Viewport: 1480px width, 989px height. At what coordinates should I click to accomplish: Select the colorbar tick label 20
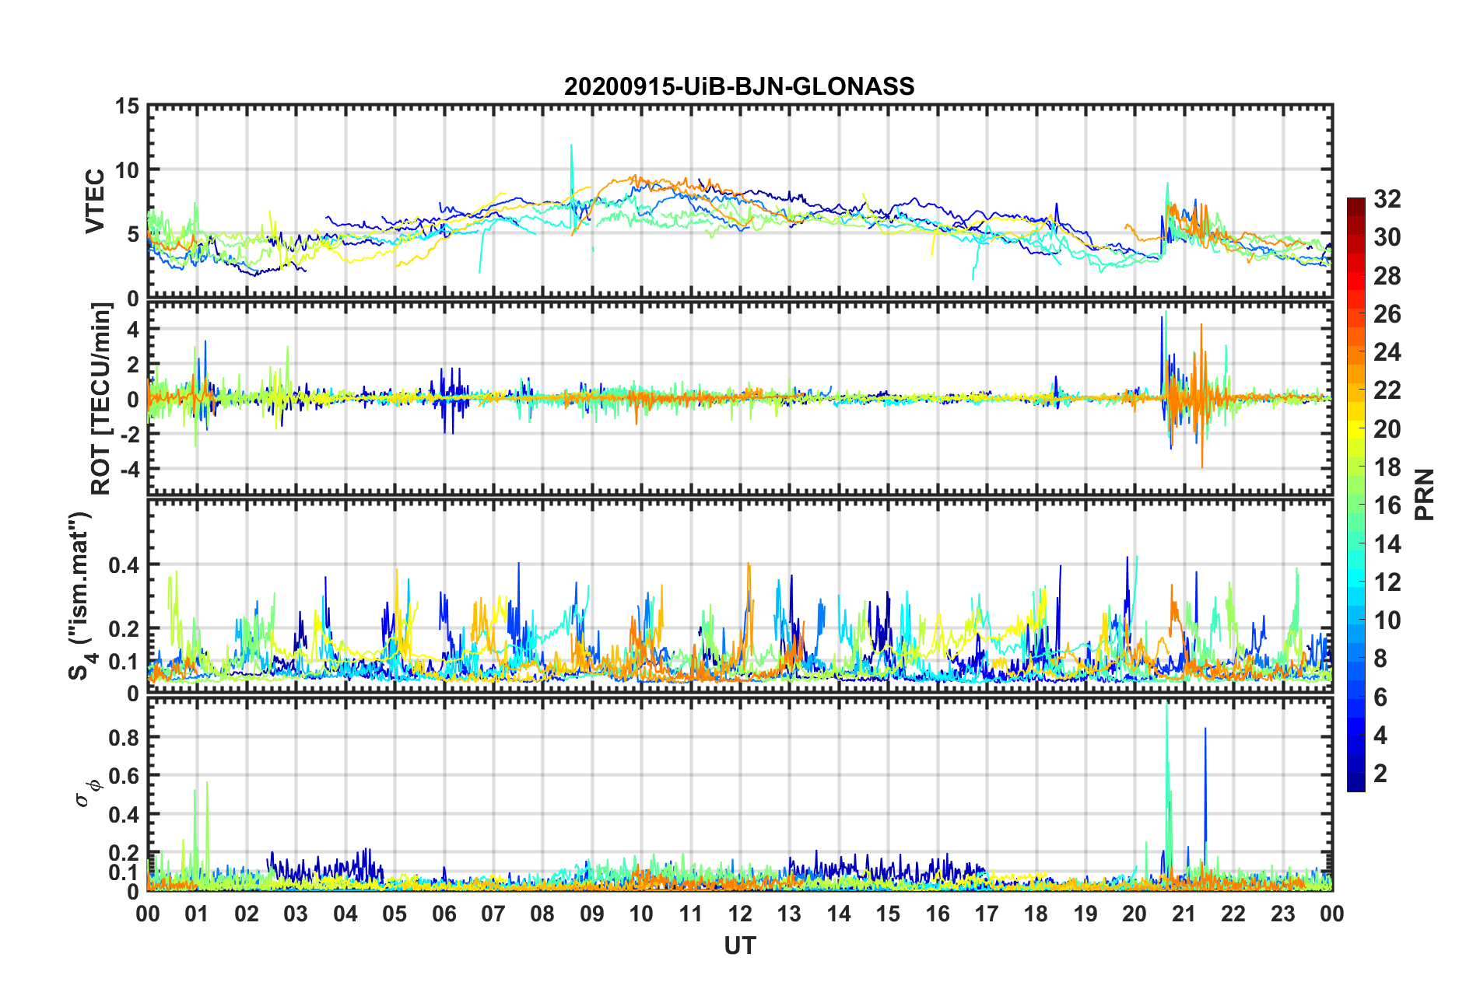click(1387, 429)
